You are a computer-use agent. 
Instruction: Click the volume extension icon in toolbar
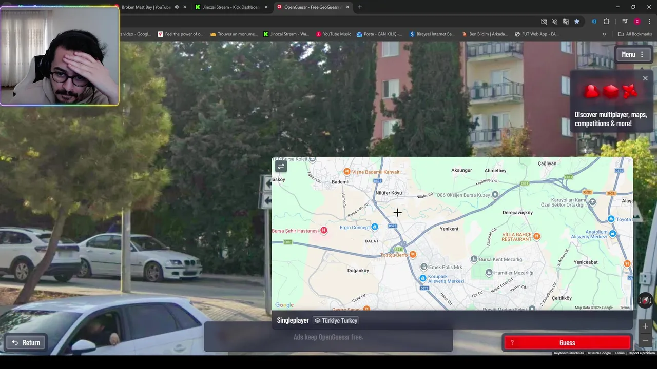pyautogui.click(x=594, y=22)
